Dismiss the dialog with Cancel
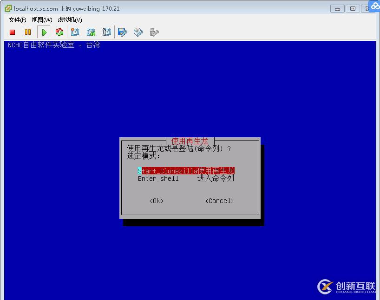380x300 pixels. point(219,201)
